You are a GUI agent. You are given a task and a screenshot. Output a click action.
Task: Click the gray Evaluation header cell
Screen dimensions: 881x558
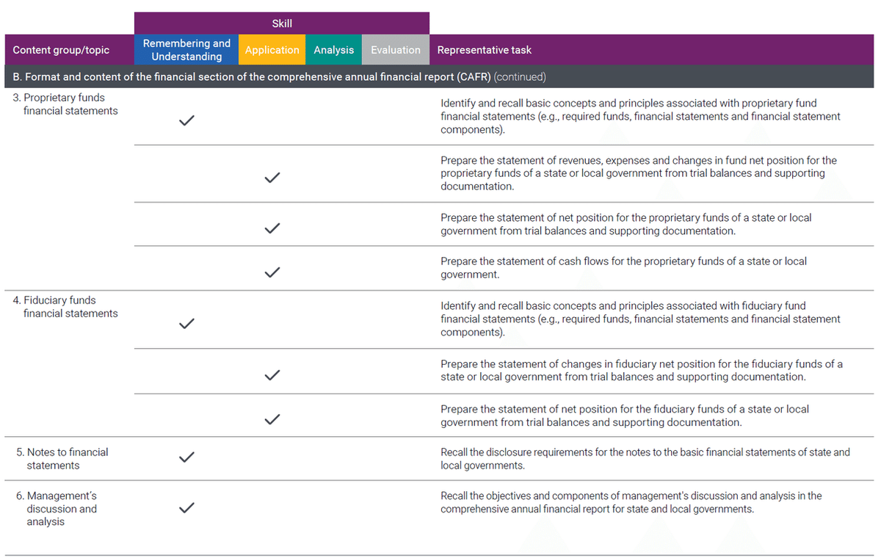pos(396,50)
